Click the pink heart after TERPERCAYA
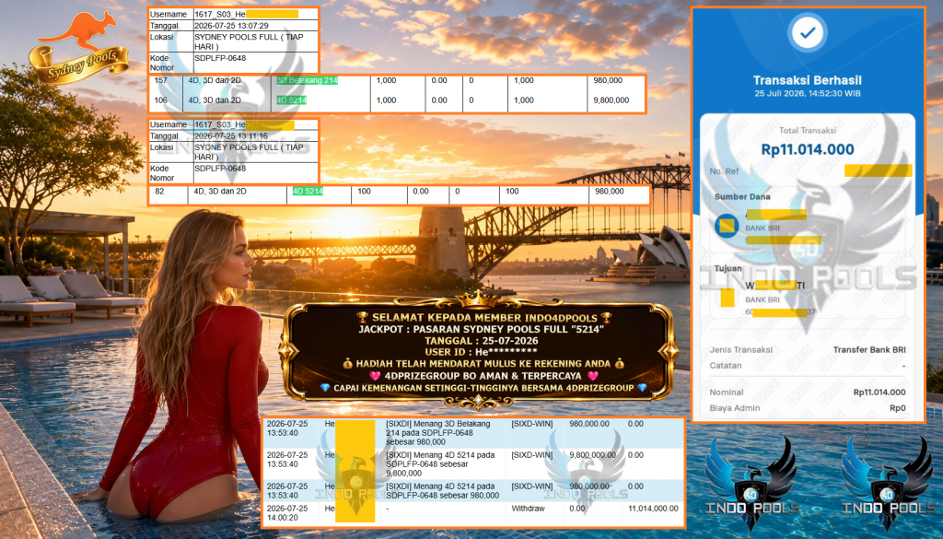 [592, 375]
